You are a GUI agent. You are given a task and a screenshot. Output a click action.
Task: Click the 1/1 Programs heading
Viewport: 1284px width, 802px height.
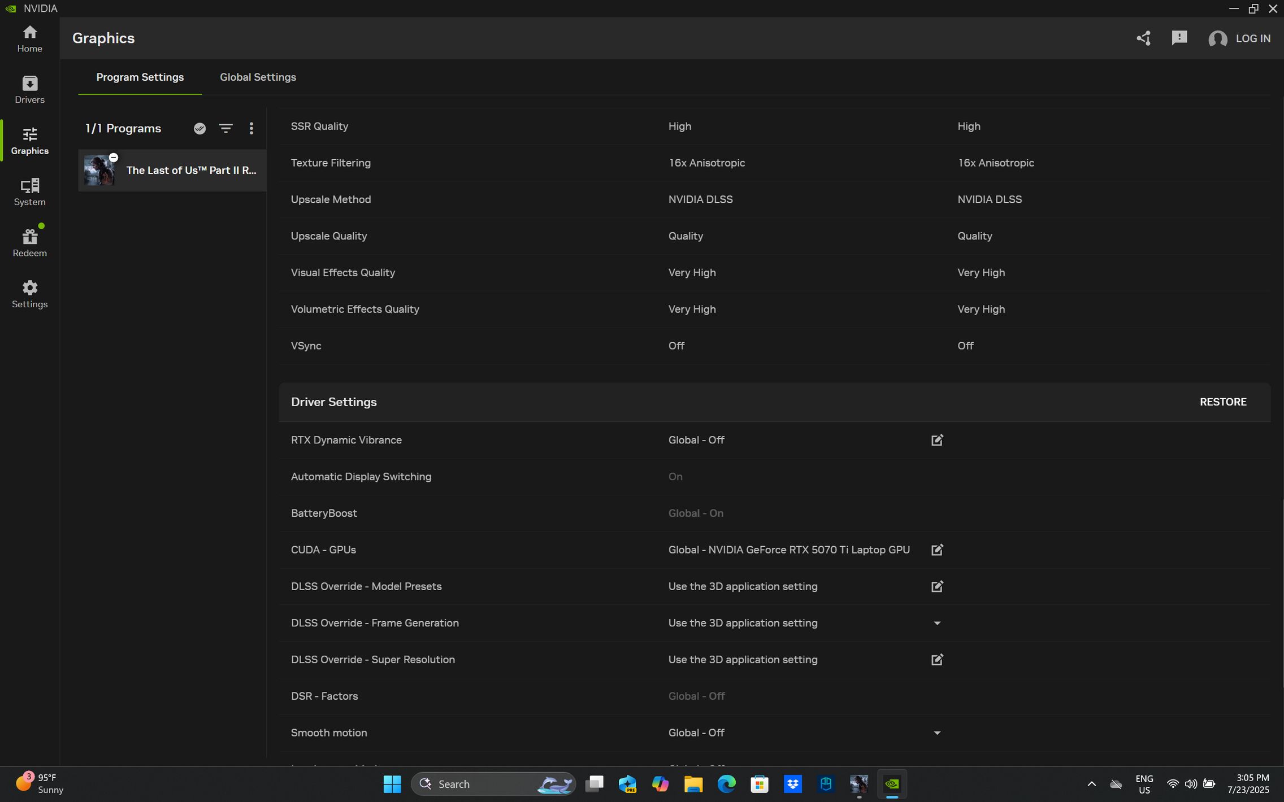click(123, 129)
